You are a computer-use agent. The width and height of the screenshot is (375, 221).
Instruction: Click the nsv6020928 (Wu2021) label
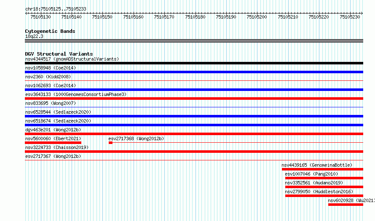pos(351,200)
